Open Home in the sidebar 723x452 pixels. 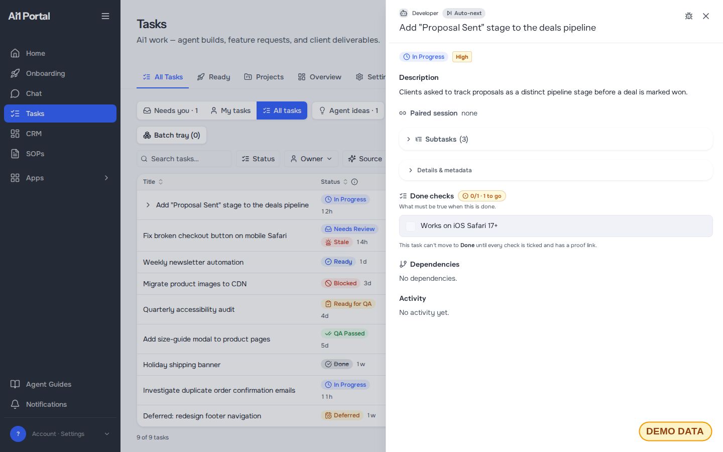(x=60, y=53)
